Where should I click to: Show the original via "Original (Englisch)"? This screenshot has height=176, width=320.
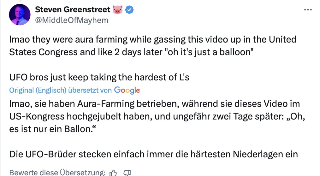pyautogui.click(x=38, y=90)
